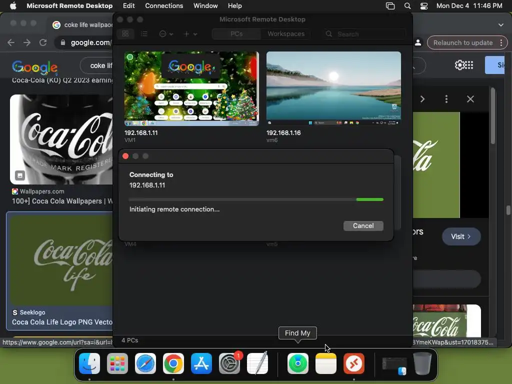Open Launchpad from the Dock
This screenshot has width=512, height=384.
[117, 363]
